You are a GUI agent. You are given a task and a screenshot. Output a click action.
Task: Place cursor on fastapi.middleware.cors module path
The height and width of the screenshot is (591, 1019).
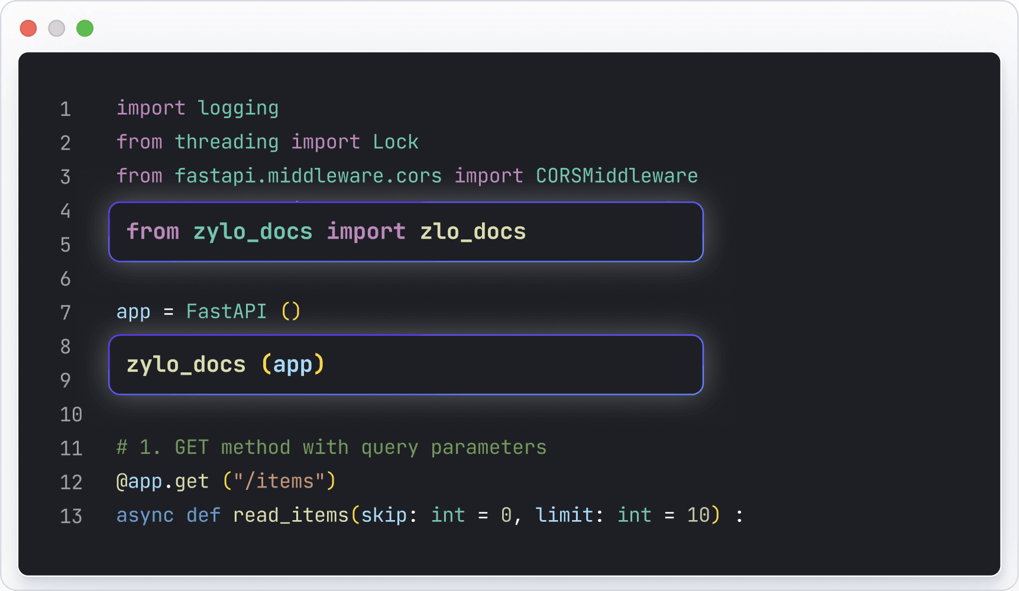[x=308, y=176]
